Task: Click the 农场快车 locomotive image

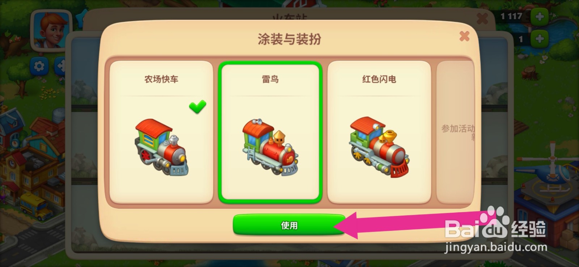Action: [x=161, y=147]
